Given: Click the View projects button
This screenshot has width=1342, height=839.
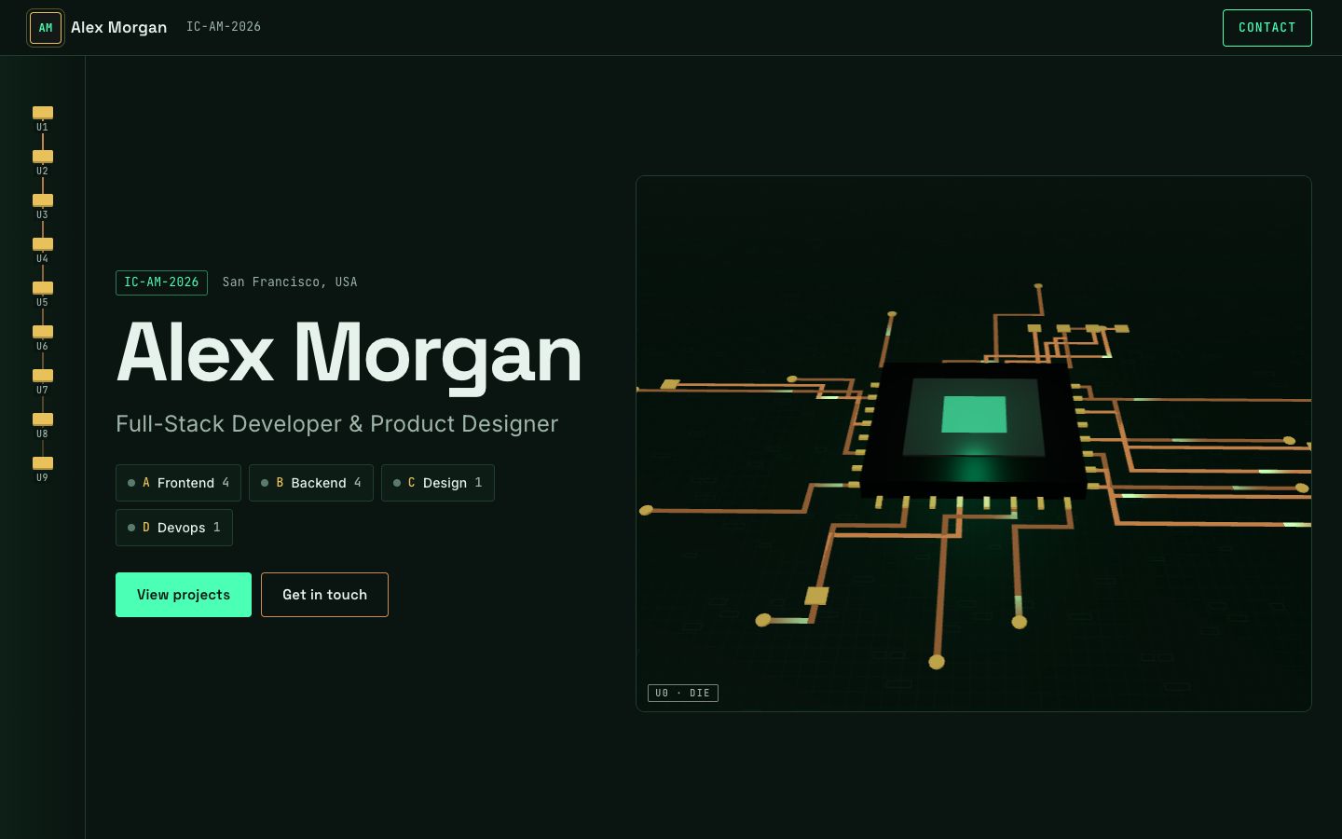Looking at the screenshot, I should [184, 595].
